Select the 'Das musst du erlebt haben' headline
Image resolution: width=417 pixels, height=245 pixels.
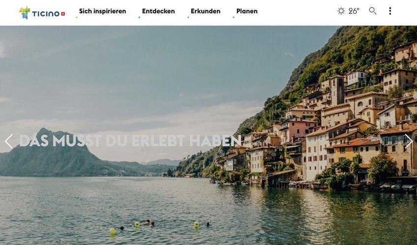130,141
